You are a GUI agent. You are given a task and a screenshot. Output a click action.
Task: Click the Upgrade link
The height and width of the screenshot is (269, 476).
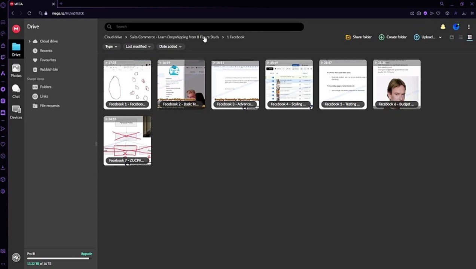click(x=86, y=254)
